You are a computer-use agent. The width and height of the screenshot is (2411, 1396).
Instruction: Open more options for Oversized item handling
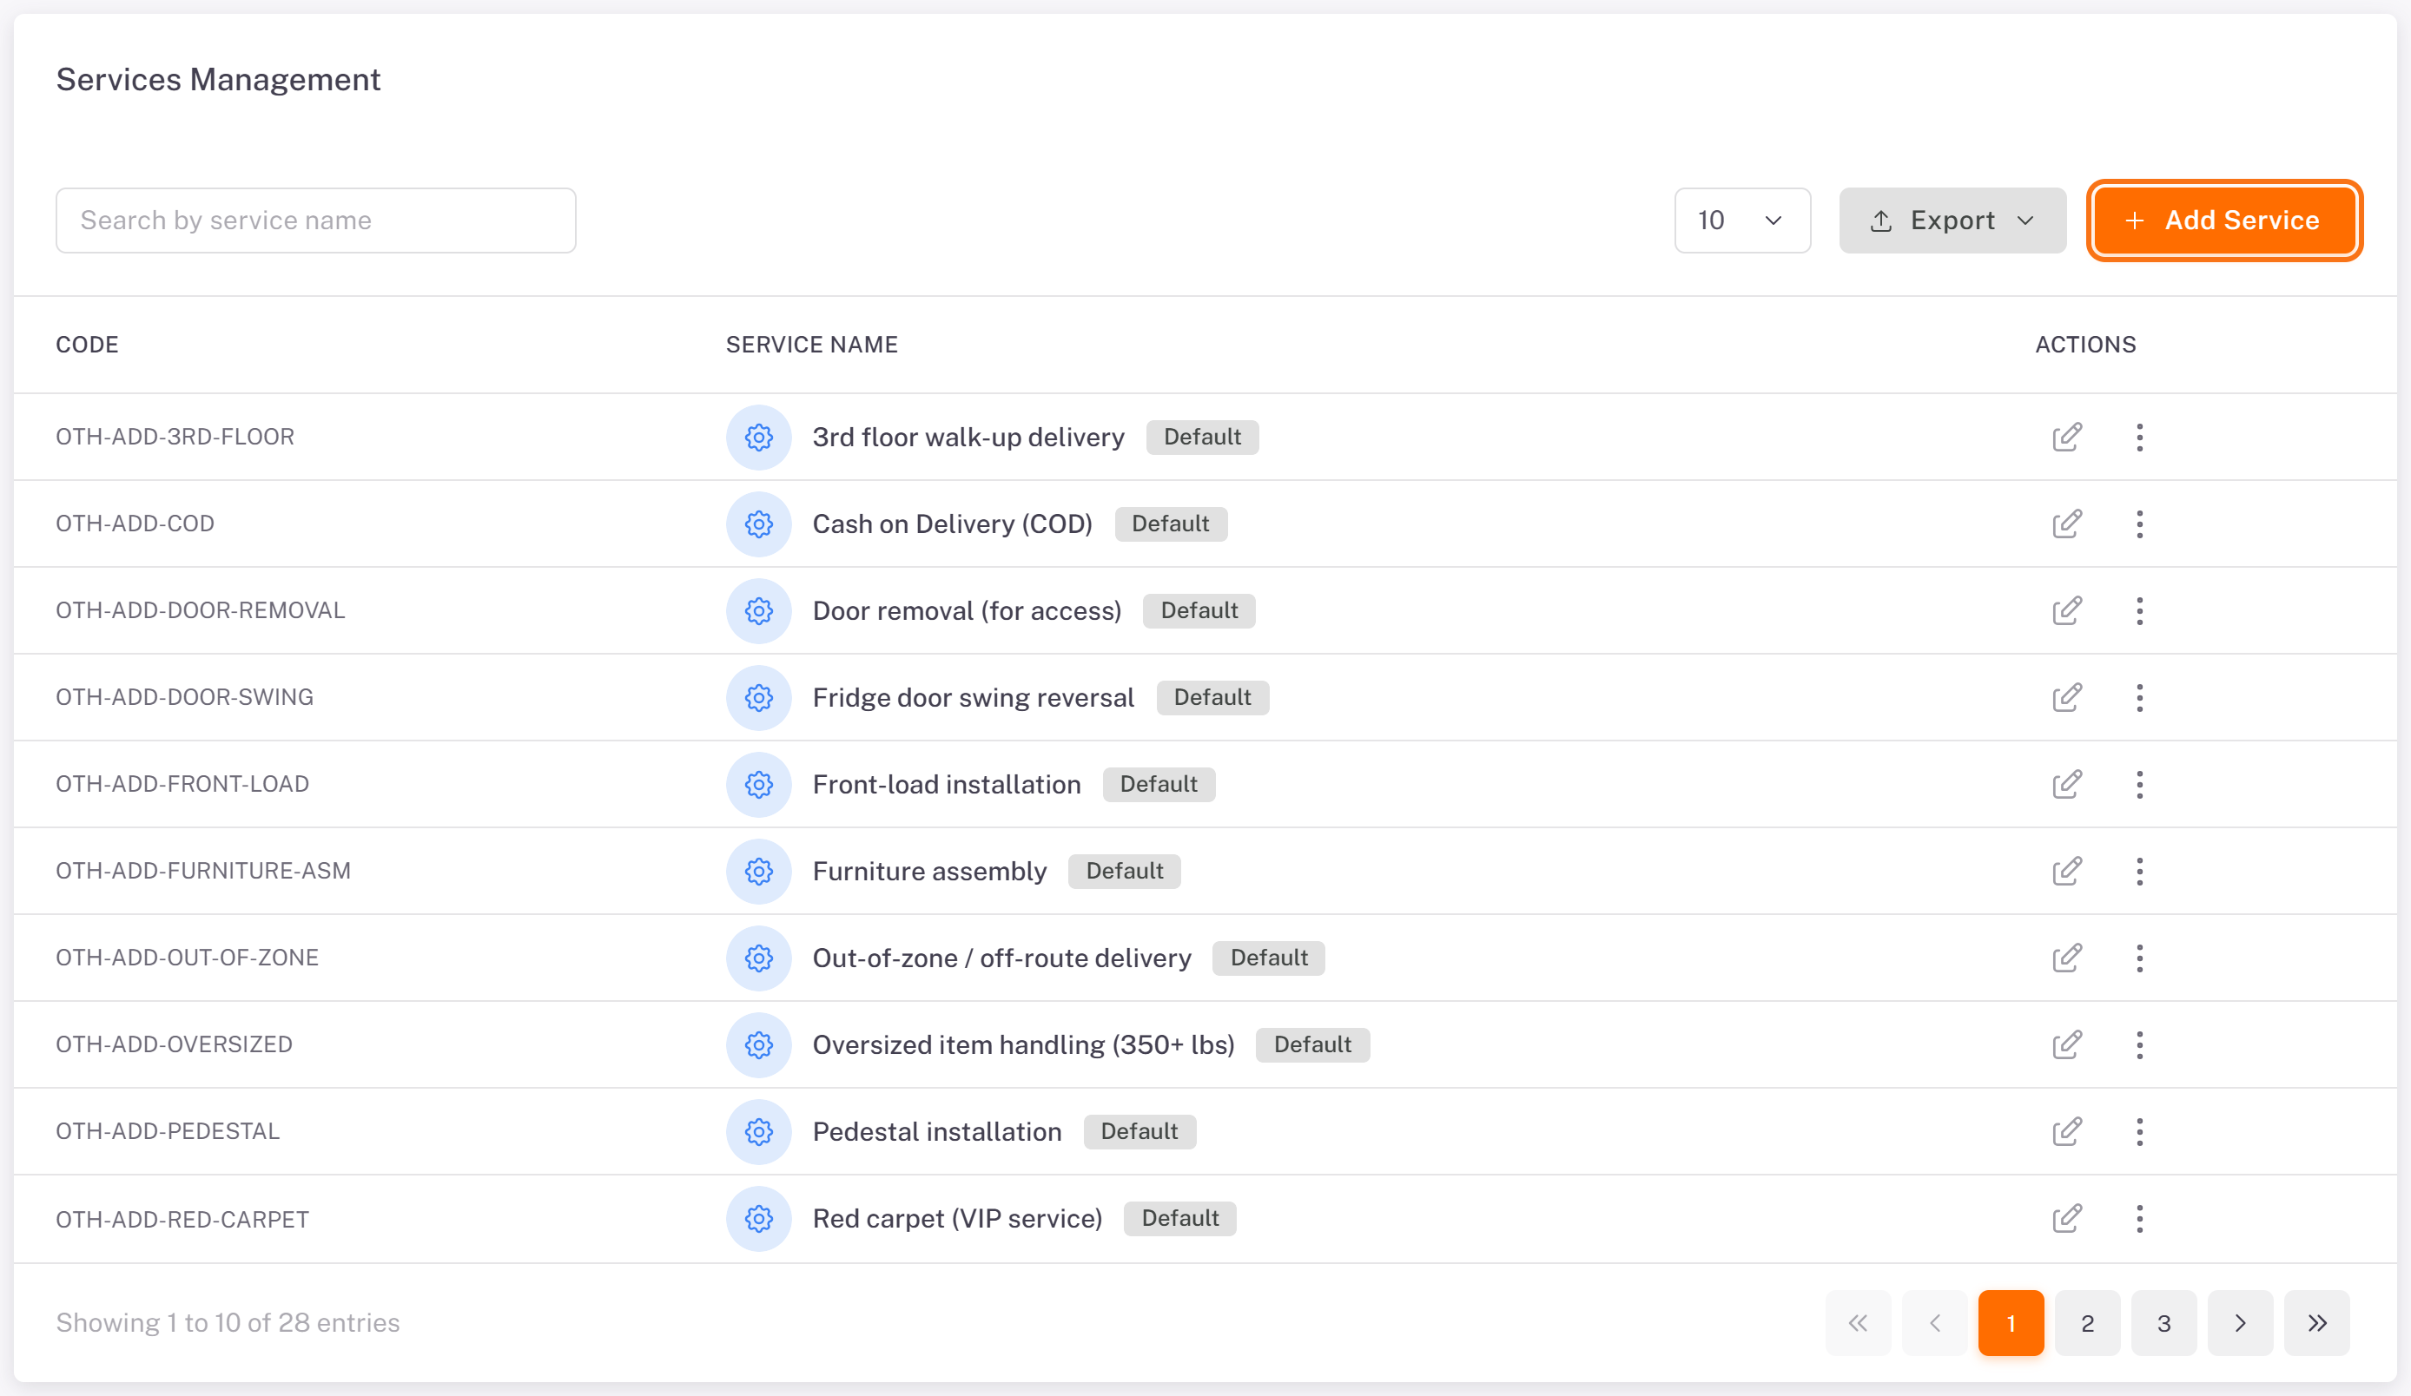tap(2139, 1045)
